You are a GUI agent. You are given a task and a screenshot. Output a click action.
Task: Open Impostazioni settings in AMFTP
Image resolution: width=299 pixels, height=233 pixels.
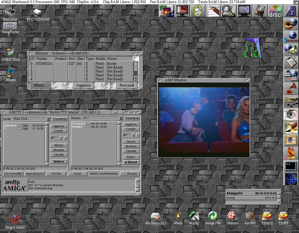35,174
